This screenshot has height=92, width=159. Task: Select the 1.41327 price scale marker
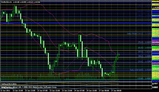[x=155, y=73]
